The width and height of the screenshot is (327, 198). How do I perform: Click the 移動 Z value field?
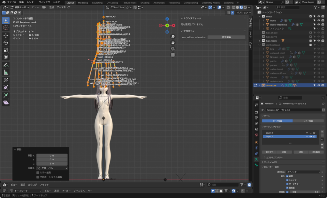point(52,163)
